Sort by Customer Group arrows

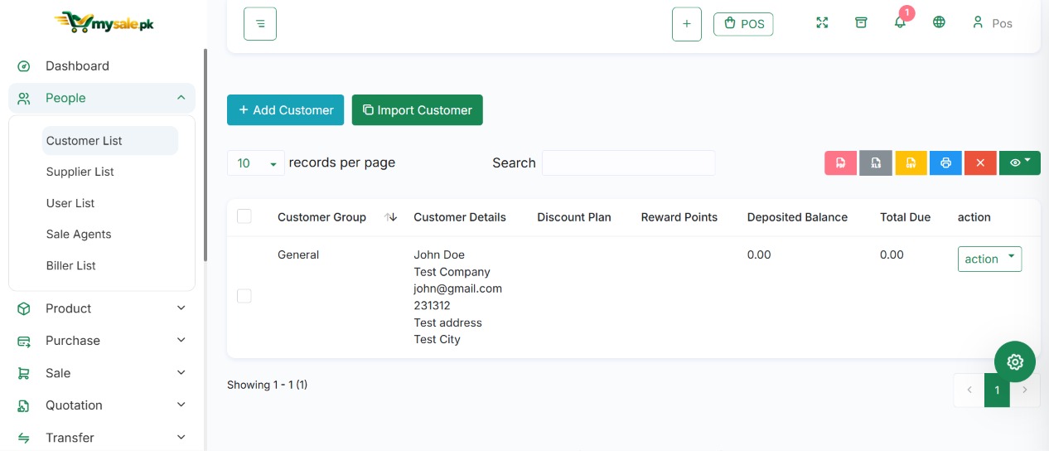click(x=391, y=217)
